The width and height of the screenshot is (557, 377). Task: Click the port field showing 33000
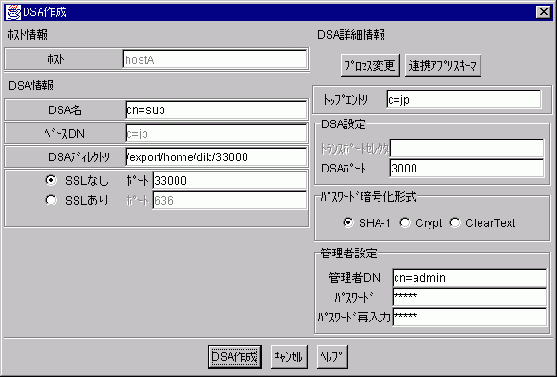(229, 181)
